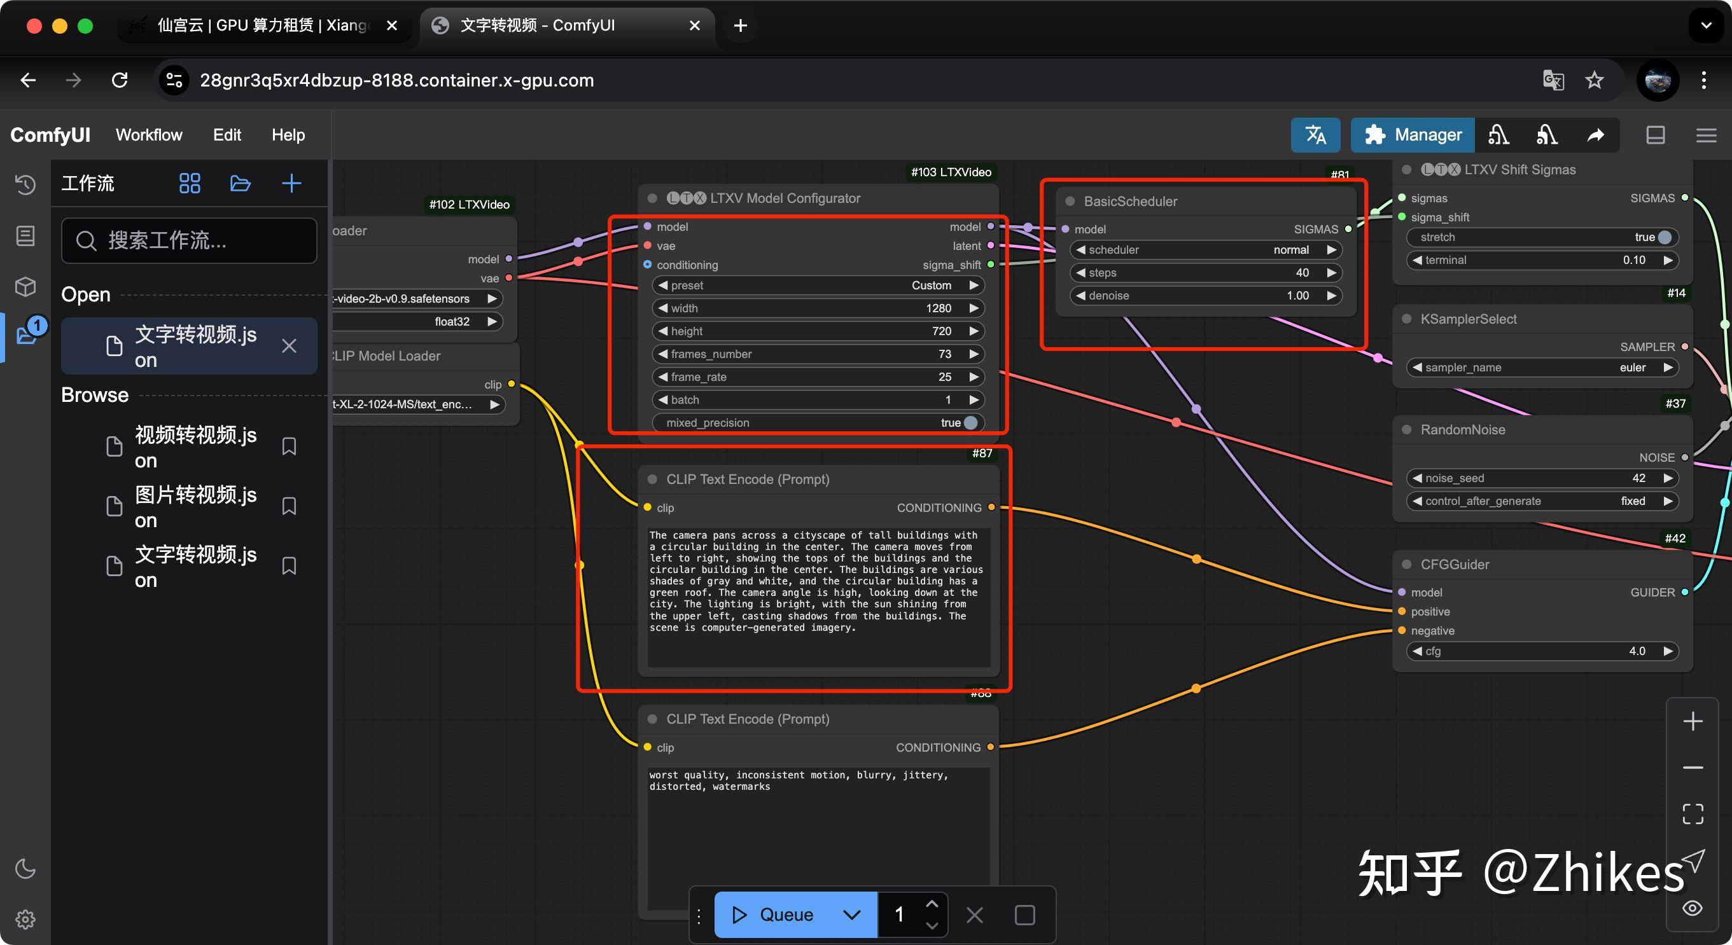Toggle dark theme moon icon
The height and width of the screenshot is (945, 1732).
(x=25, y=869)
